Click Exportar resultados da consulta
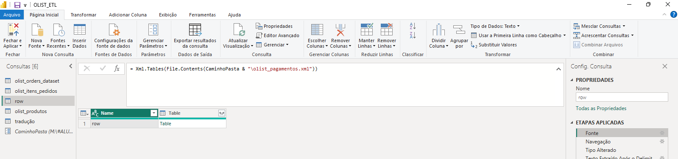678x159 pixels. 195,36
